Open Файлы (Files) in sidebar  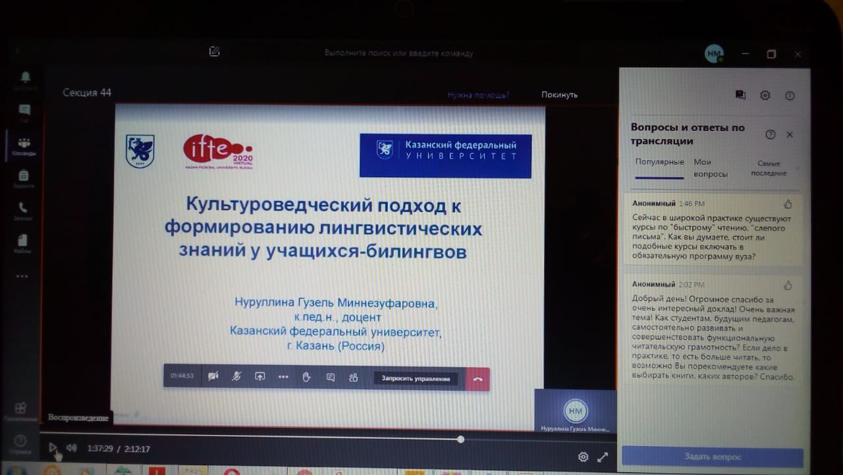click(24, 242)
